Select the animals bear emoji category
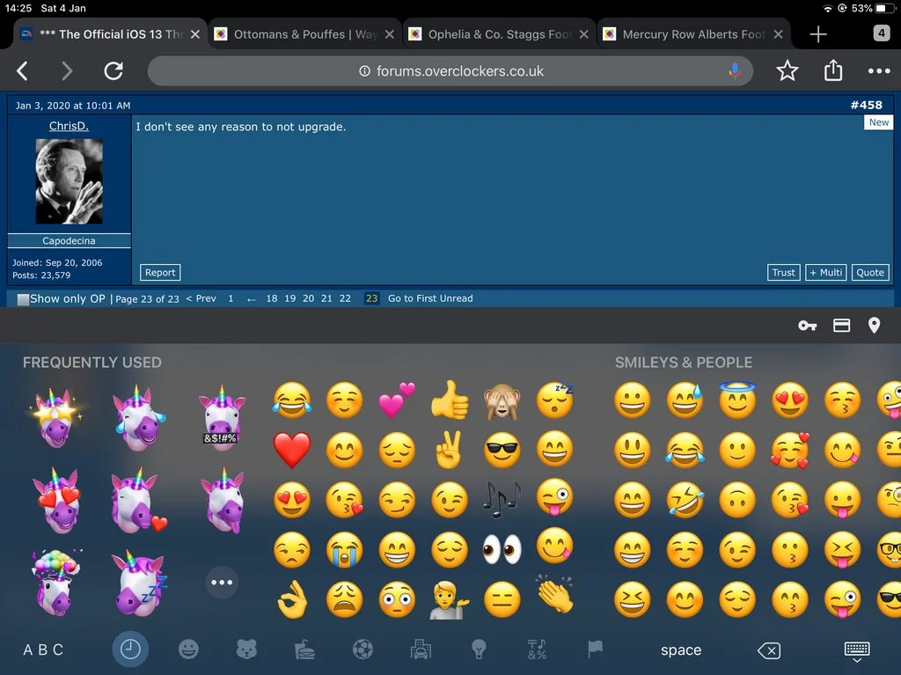The image size is (901, 675). [x=246, y=649]
